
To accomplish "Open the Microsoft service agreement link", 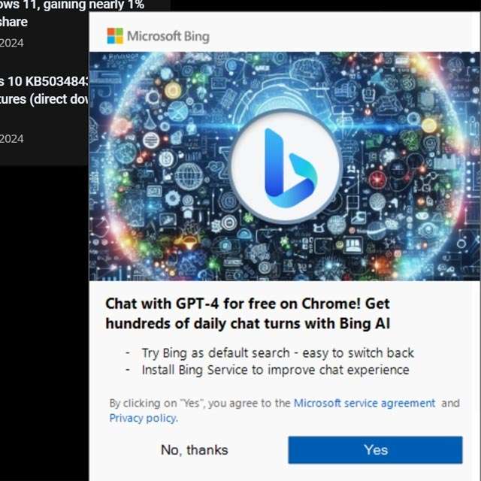I will 365,403.
